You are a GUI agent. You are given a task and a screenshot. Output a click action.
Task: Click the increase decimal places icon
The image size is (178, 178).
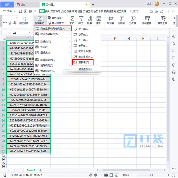point(10,23)
